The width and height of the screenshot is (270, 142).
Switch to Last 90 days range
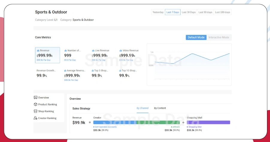click(205, 12)
